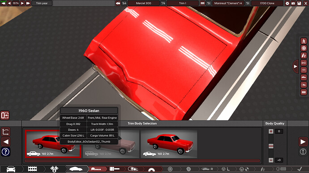Open the brakes disc tab

(x=189, y=169)
